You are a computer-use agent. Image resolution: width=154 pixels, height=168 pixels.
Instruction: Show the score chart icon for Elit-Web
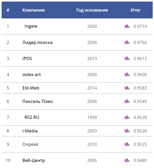[x=127, y=88]
